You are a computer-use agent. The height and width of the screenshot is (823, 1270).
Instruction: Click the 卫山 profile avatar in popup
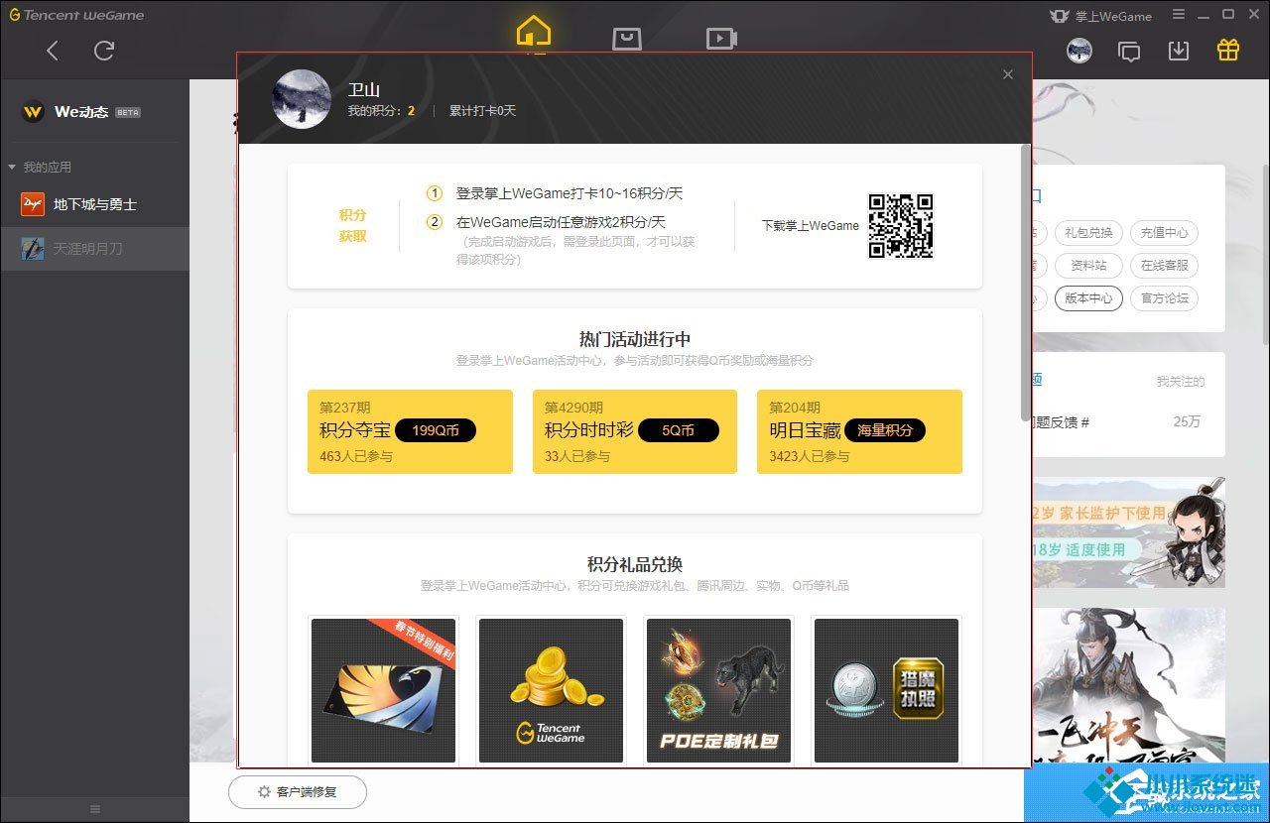302,99
